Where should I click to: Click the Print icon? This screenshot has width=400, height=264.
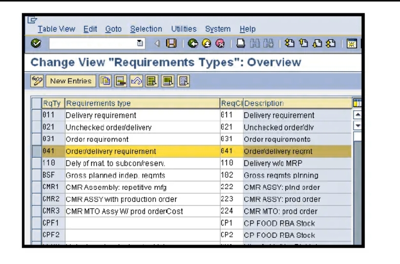click(x=240, y=43)
